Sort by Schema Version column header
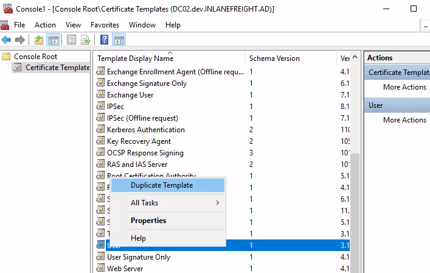This screenshot has height=273, width=430. [x=274, y=58]
